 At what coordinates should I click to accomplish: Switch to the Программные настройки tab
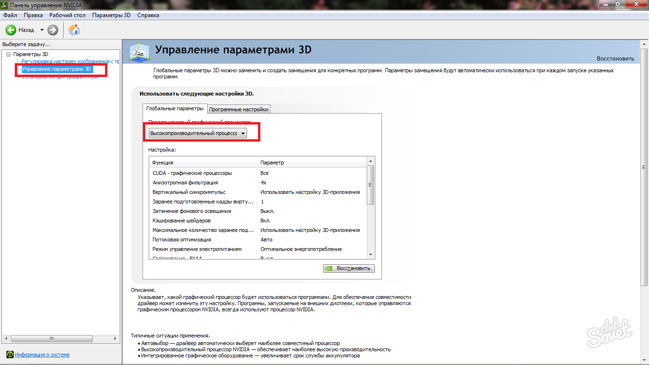[239, 109]
